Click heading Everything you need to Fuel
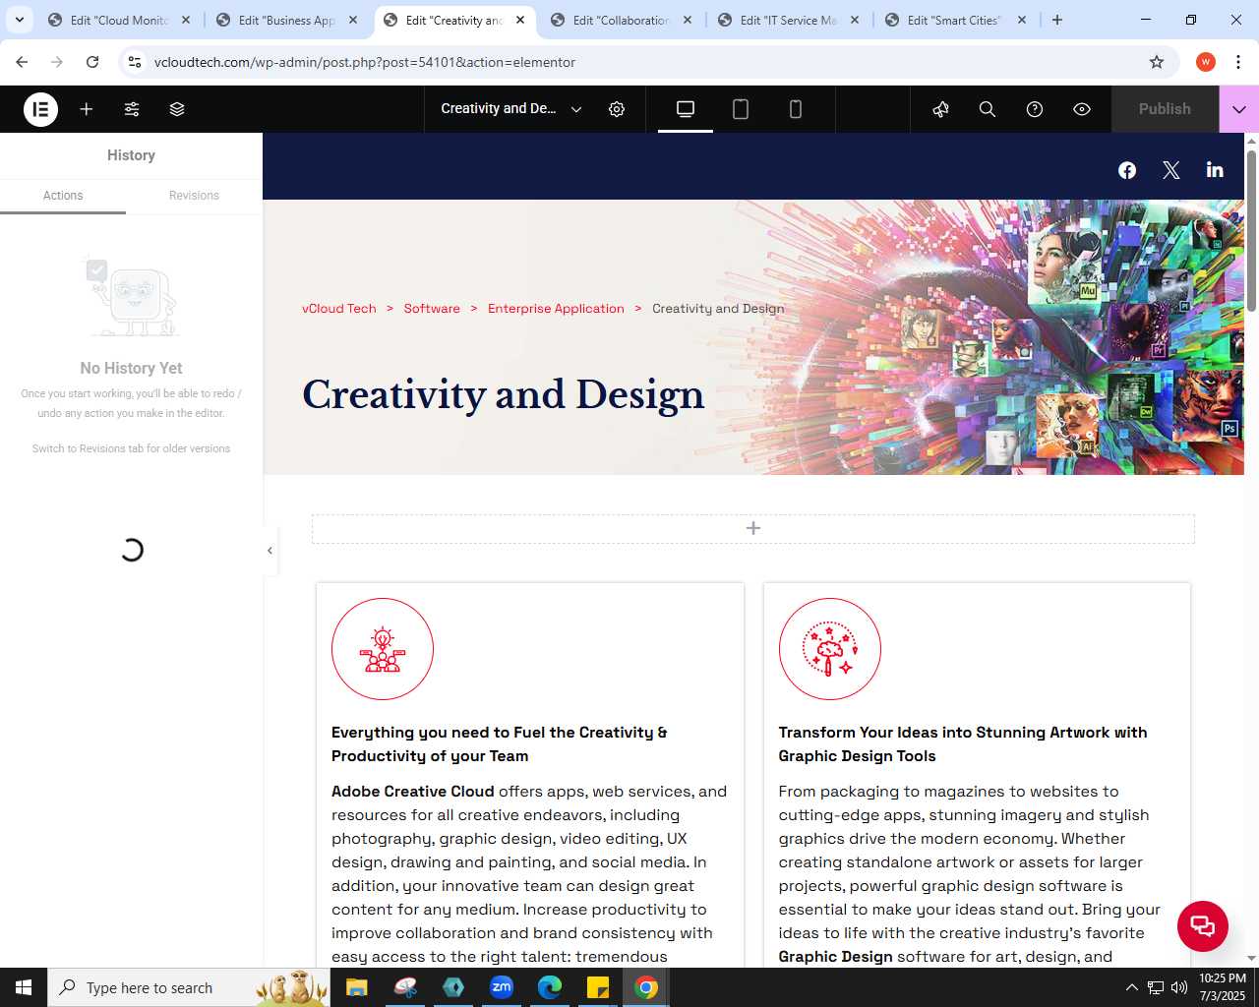 tap(500, 744)
